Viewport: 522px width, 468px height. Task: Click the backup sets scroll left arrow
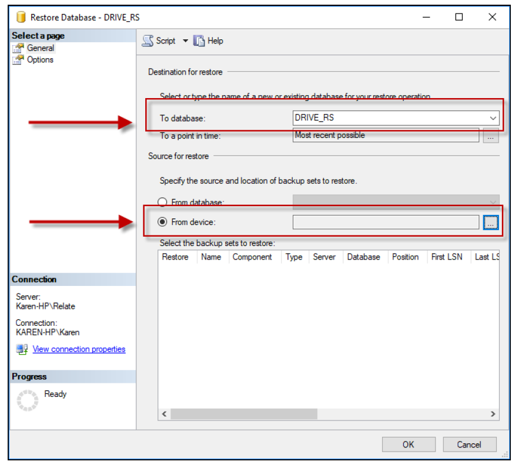(x=164, y=414)
